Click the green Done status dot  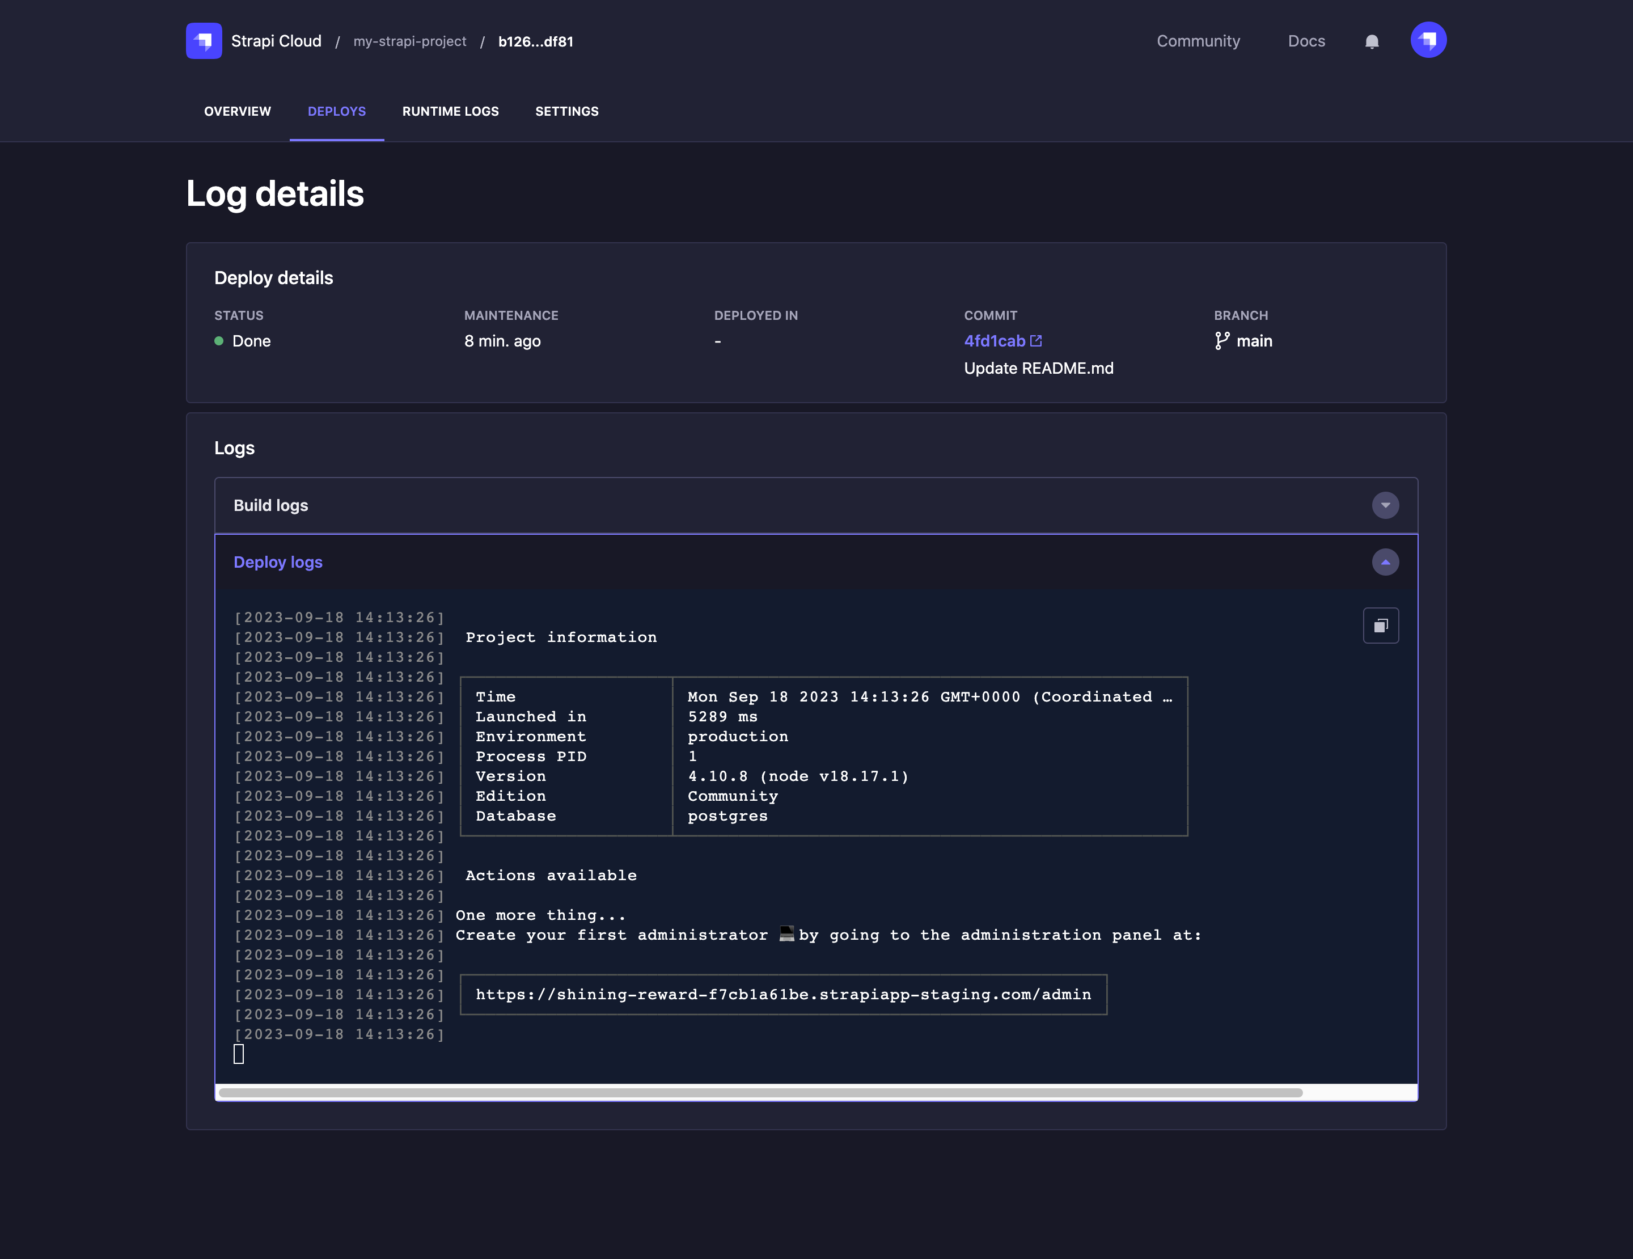point(219,341)
